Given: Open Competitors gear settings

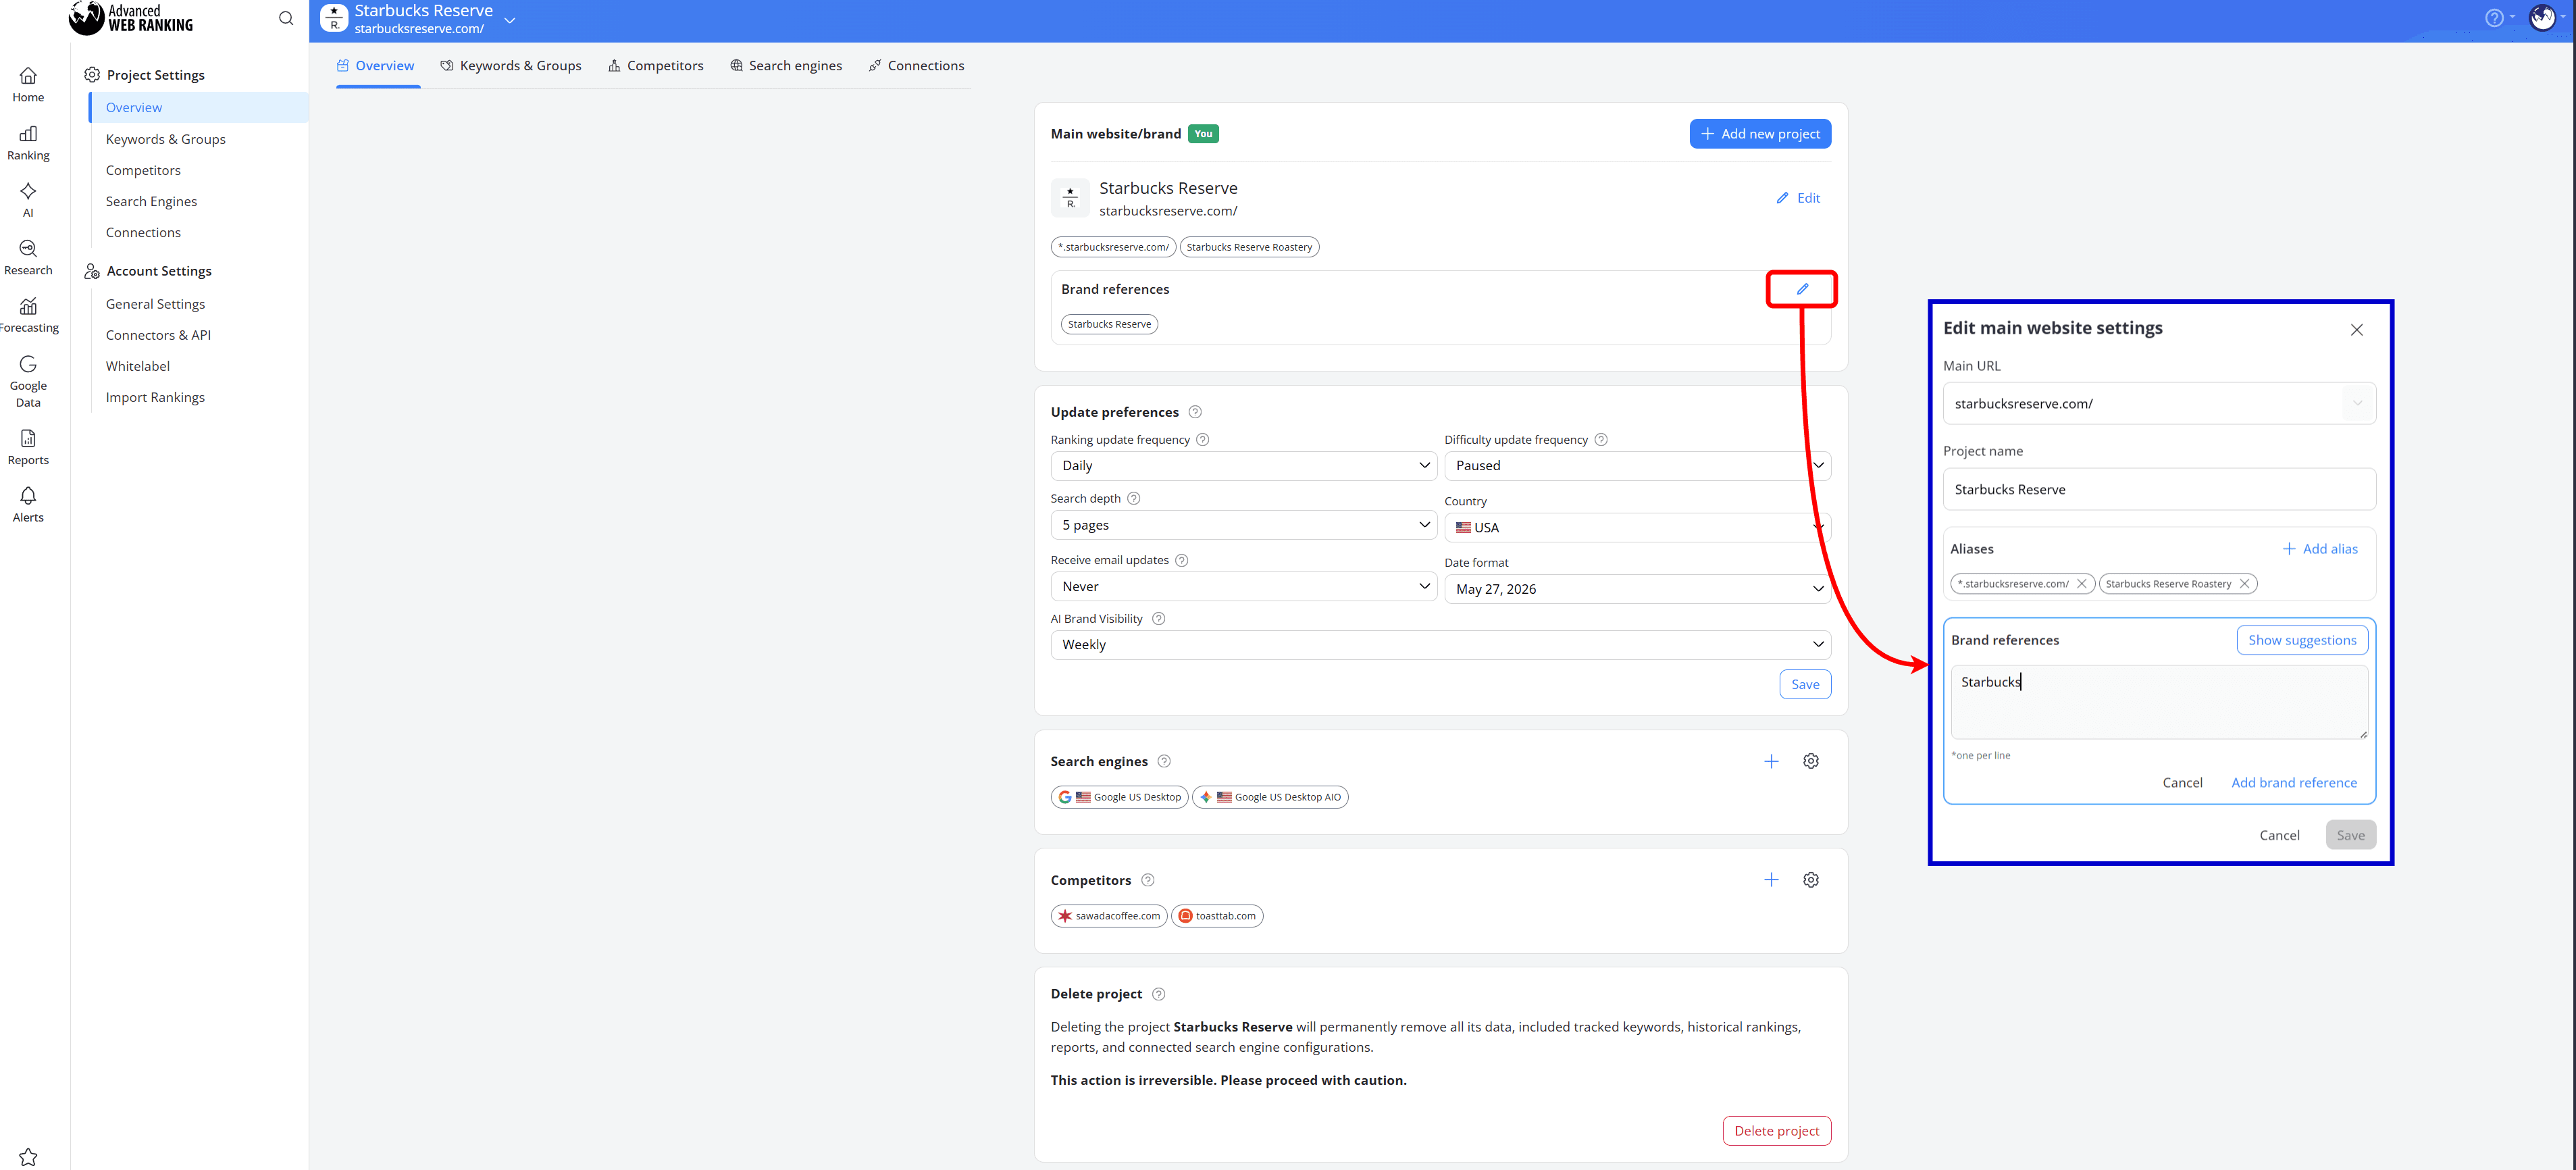Looking at the screenshot, I should (1811, 880).
